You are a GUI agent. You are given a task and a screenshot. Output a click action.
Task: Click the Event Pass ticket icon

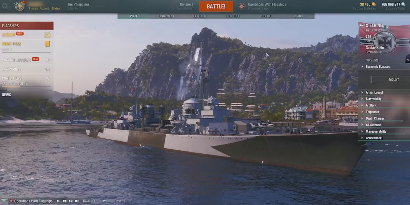[x=47, y=44]
